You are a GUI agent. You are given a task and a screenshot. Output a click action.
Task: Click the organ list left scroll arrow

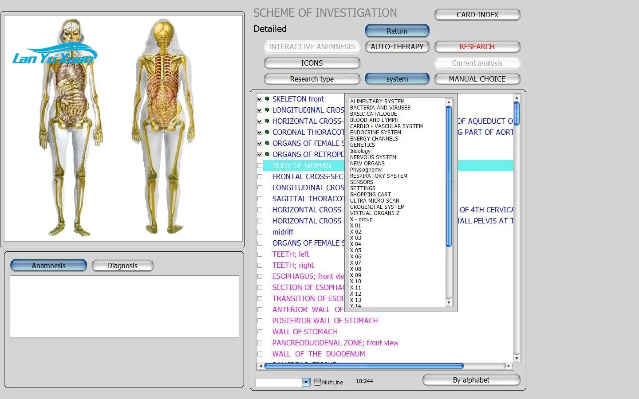(x=260, y=366)
